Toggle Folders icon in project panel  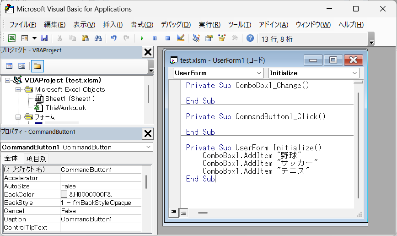[37, 66]
